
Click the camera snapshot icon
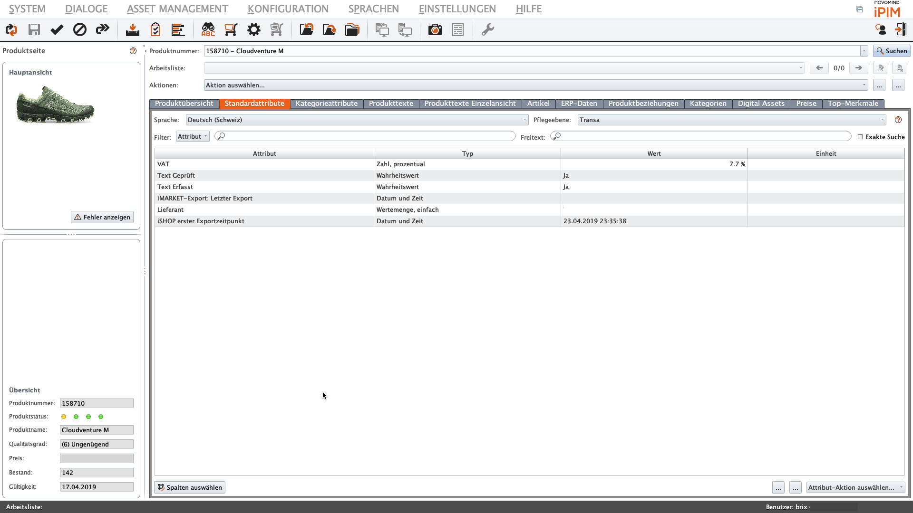pos(435,30)
